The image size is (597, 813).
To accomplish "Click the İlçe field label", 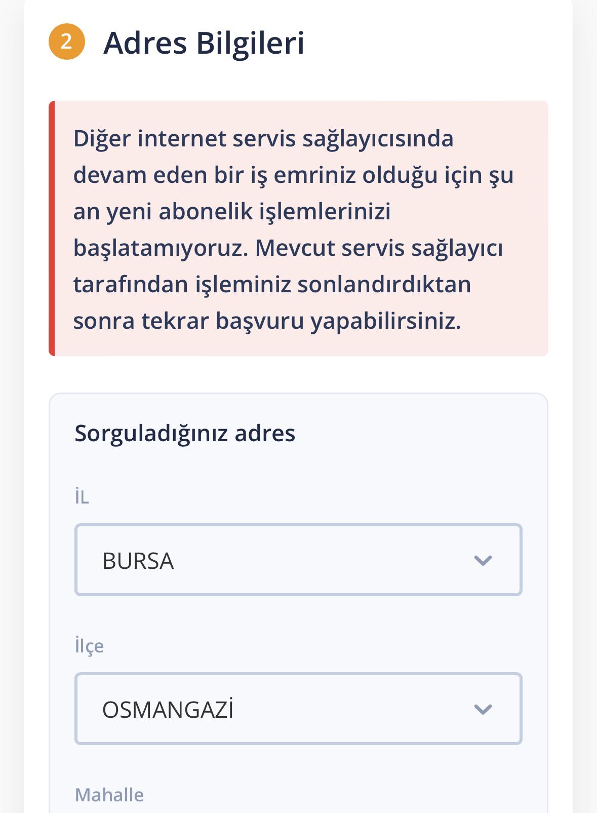I will (x=89, y=646).
